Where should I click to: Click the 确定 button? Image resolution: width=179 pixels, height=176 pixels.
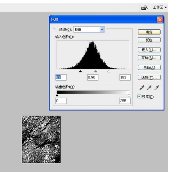click(149, 32)
